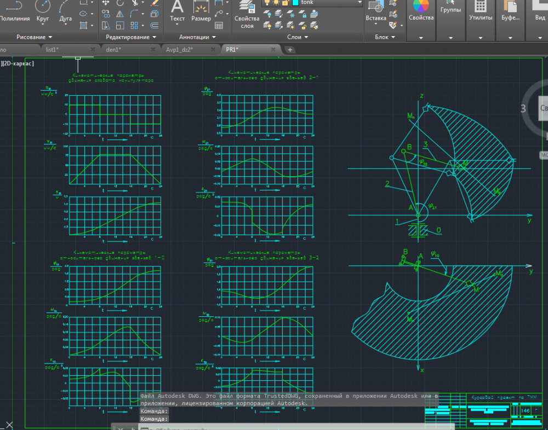Click the Текст annotation tool
The width and height of the screenshot is (548, 430).
(x=177, y=8)
